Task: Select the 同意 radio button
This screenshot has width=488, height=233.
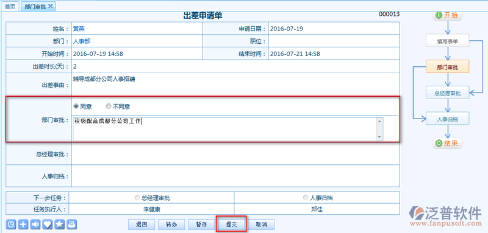Action: point(76,106)
